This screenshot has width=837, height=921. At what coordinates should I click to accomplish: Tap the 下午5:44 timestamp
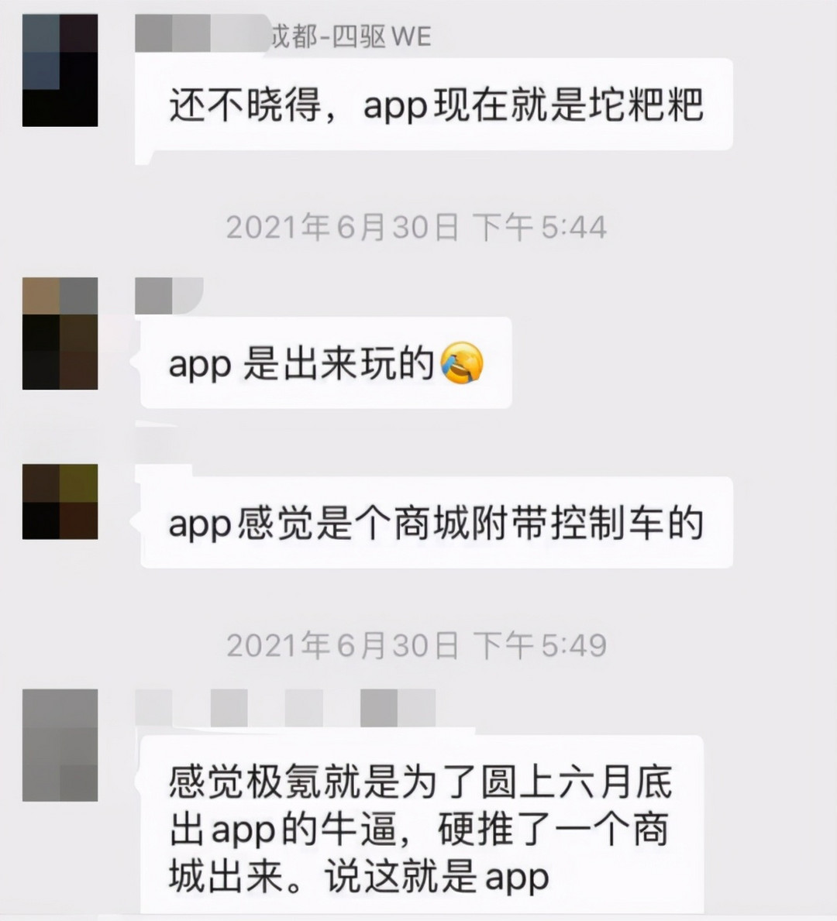pyautogui.click(x=416, y=227)
